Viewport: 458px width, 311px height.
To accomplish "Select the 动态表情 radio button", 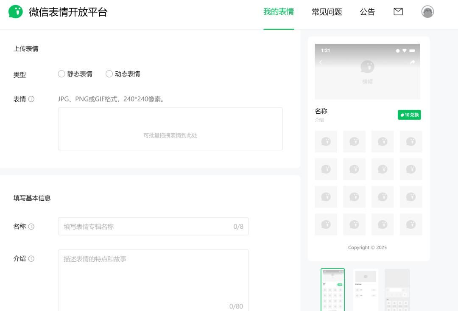I will pyautogui.click(x=109, y=74).
